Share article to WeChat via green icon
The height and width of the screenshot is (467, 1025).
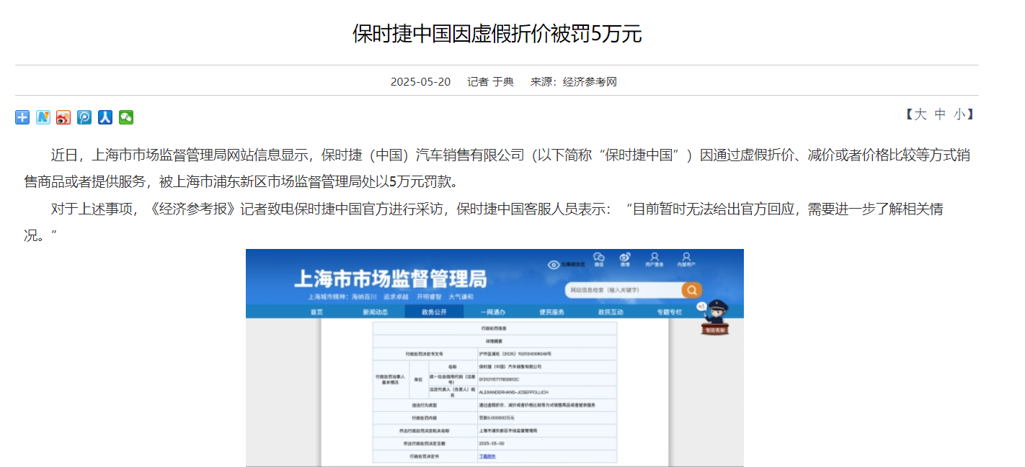tap(126, 117)
